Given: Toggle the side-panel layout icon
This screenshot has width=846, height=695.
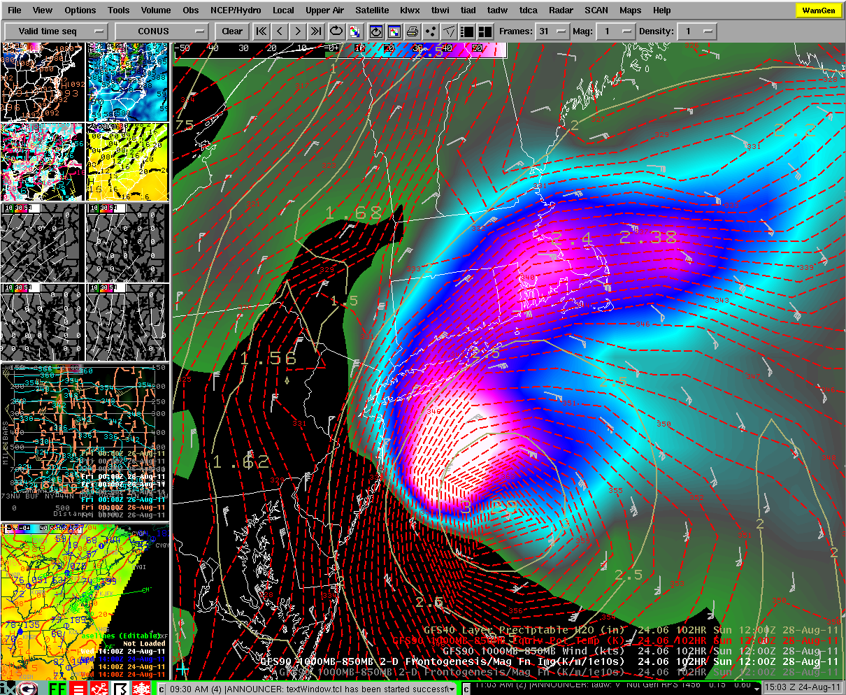Looking at the screenshot, I should [467, 31].
